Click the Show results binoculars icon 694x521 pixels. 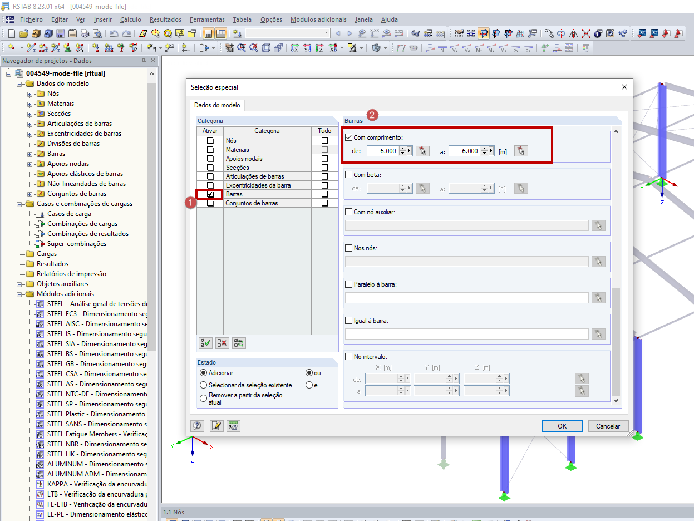pyautogui.click(x=415, y=33)
